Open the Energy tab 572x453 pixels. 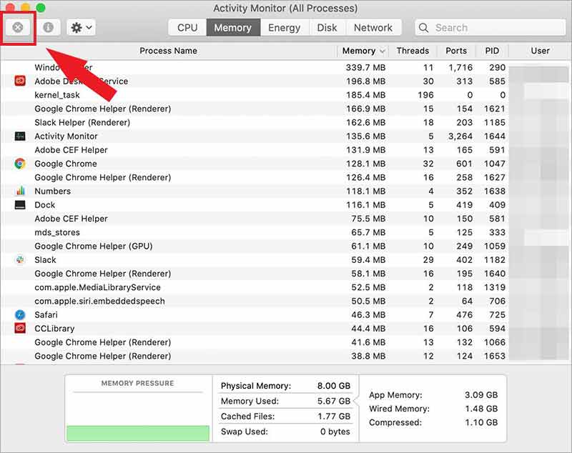point(285,27)
